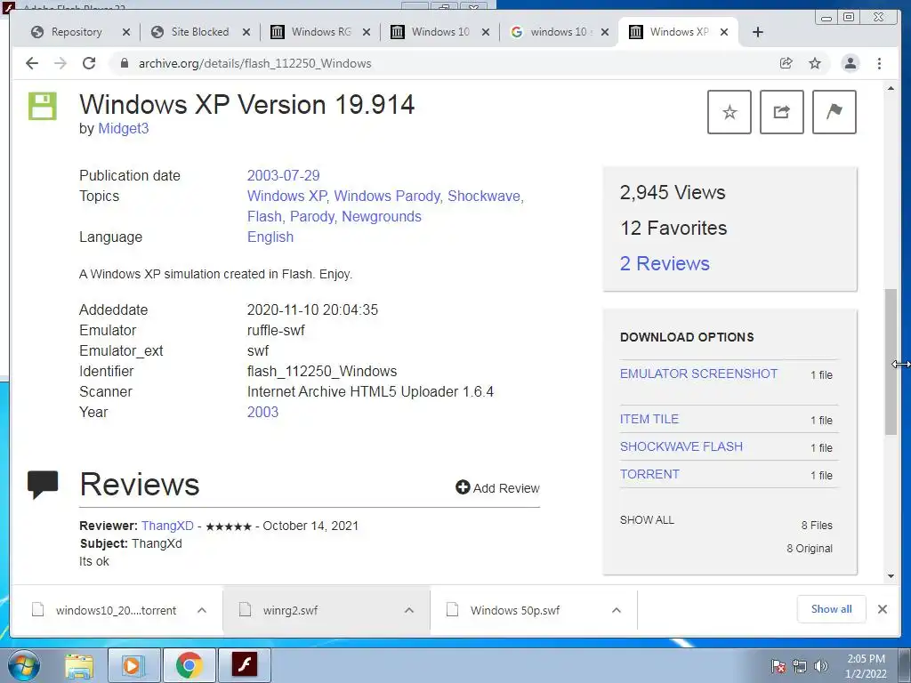Flag this item with flag button
Screen dimensions: 911x683
coord(834,112)
